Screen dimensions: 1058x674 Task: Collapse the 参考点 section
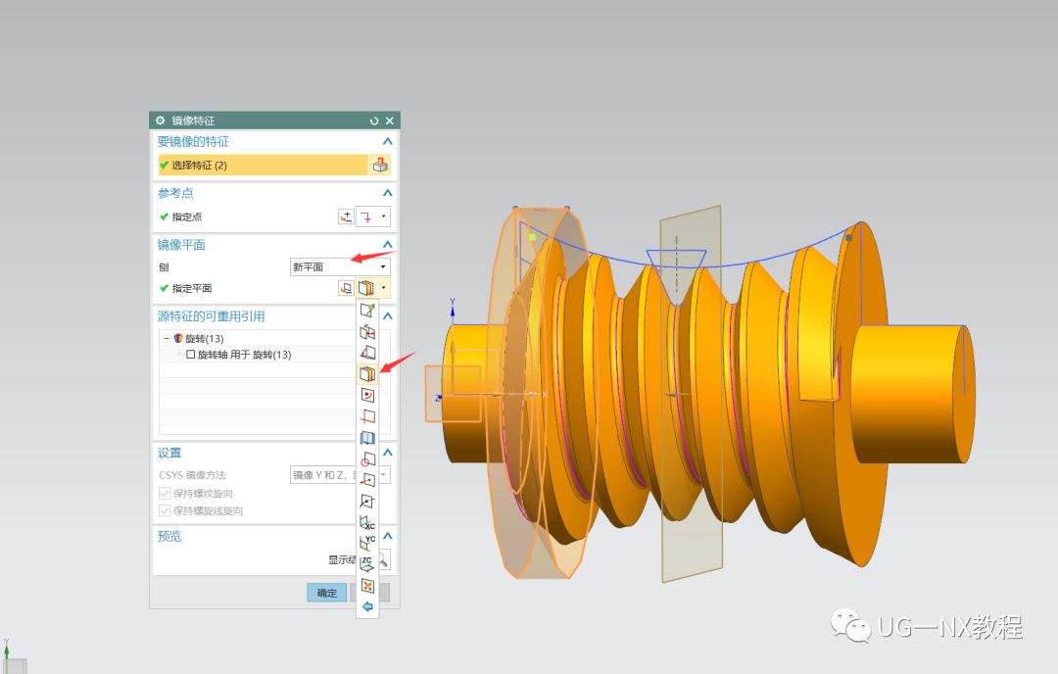pyautogui.click(x=387, y=193)
